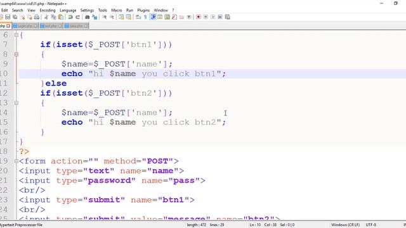Click the UTF-8 encoding status field

coord(370,225)
